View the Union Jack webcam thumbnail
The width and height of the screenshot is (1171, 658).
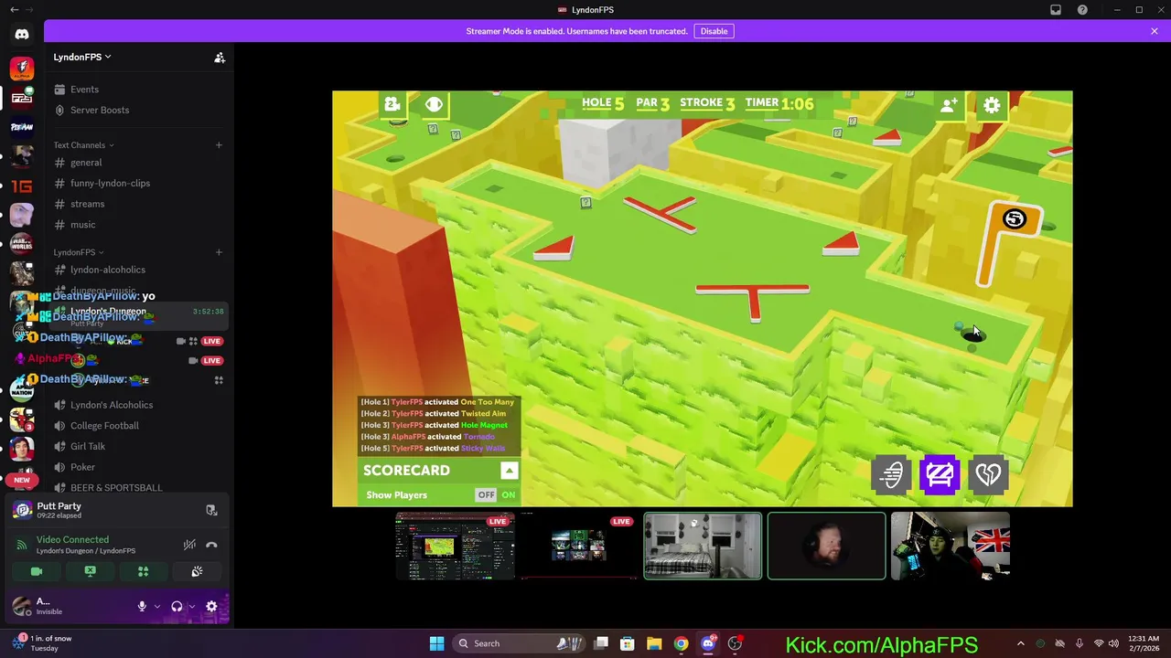pyautogui.click(x=951, y=547)
